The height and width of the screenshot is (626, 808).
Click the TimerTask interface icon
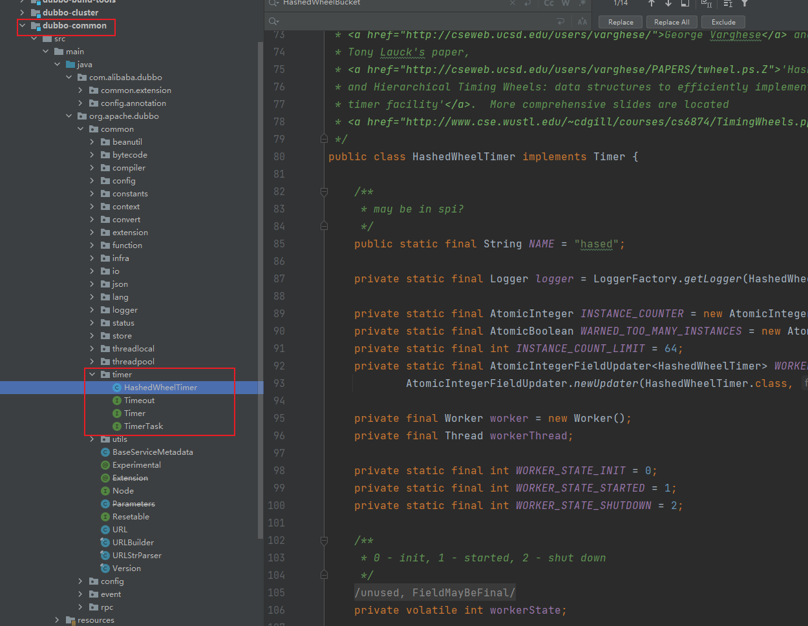(x=117, y=426)
